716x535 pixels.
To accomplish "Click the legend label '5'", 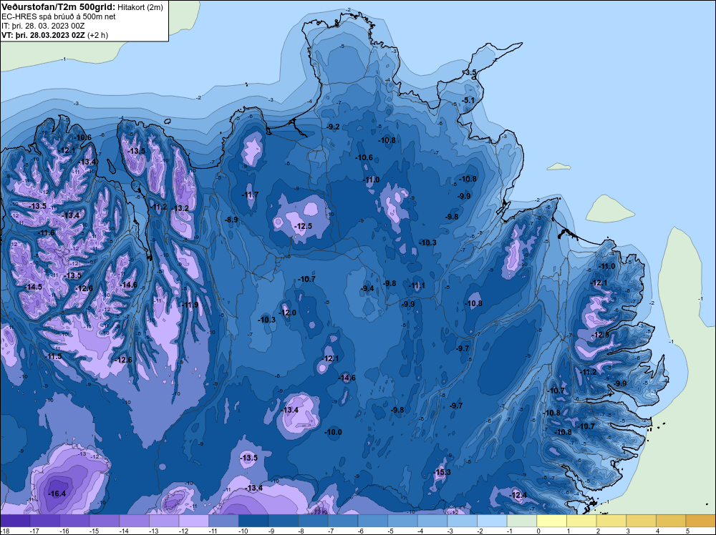I will (x=687, y=531).
